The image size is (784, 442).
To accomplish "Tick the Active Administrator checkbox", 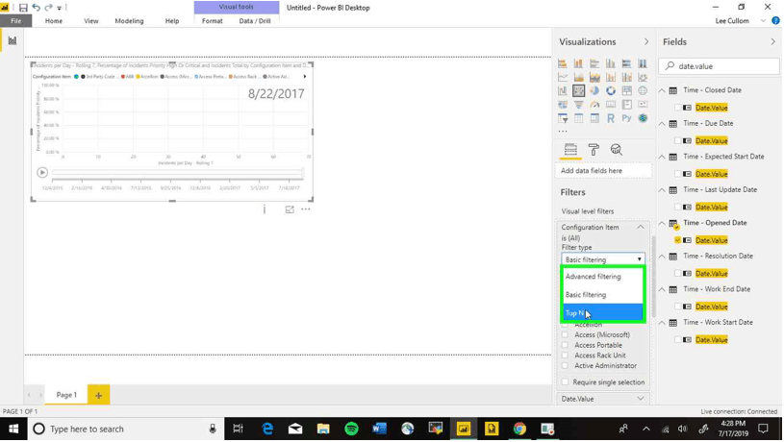I will pos(565,366).
